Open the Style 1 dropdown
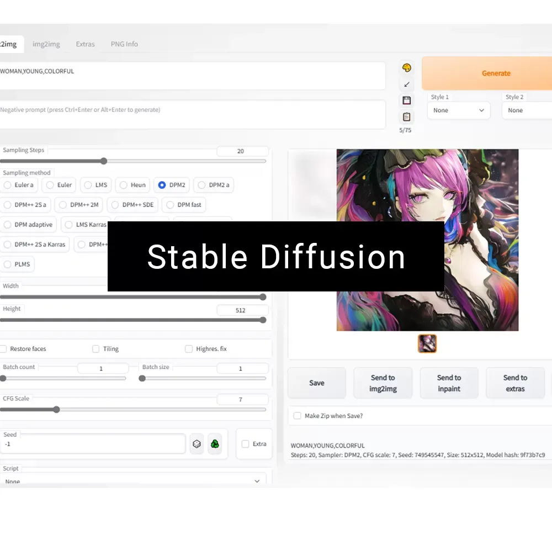552x552 pixels. tap(459, 110)
